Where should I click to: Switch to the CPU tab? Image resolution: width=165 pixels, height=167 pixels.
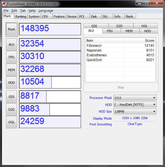pyautogui.click(x=46, y=17)
